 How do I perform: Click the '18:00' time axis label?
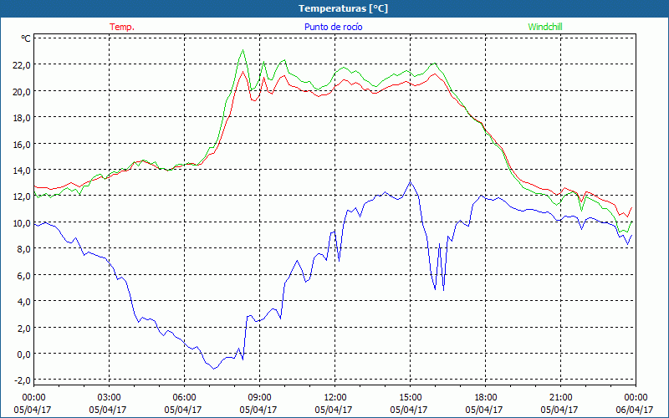coord(486,398)
